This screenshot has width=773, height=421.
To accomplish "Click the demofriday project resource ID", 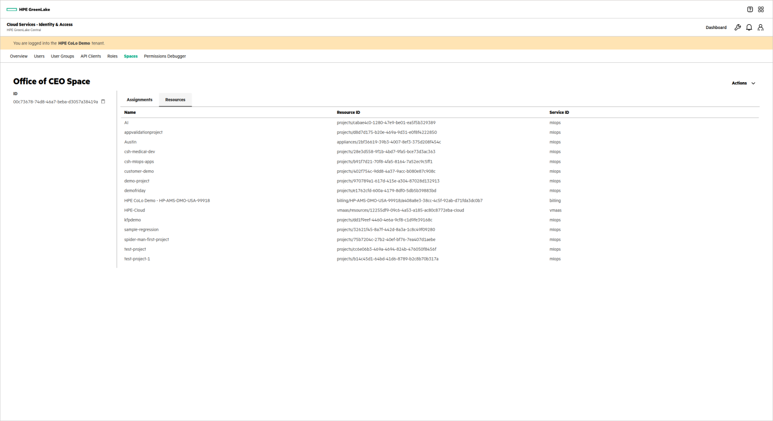I will click(x=386, y=191).
